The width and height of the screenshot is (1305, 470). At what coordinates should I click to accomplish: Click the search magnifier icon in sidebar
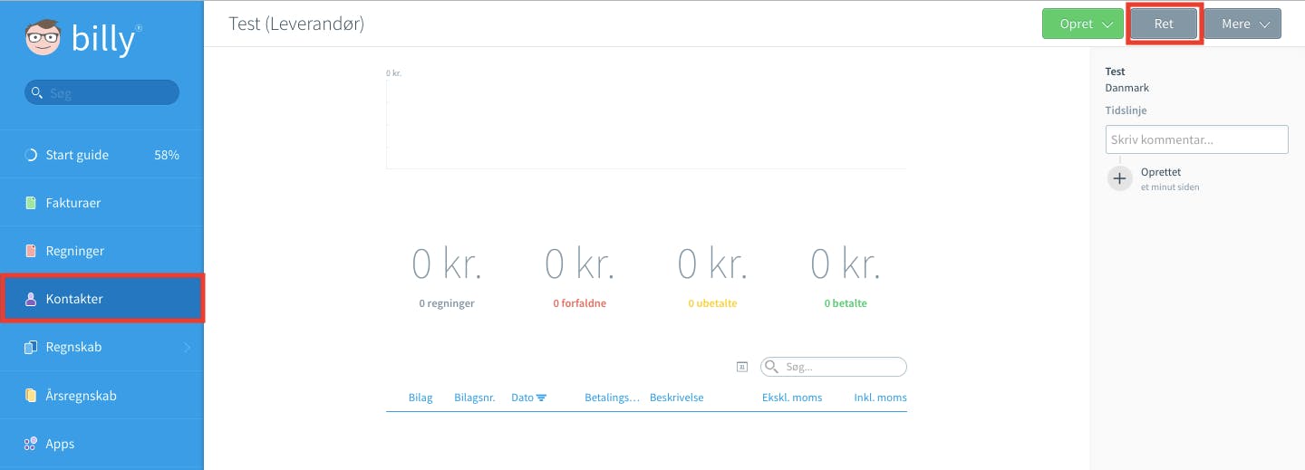(x=37, y=92)
